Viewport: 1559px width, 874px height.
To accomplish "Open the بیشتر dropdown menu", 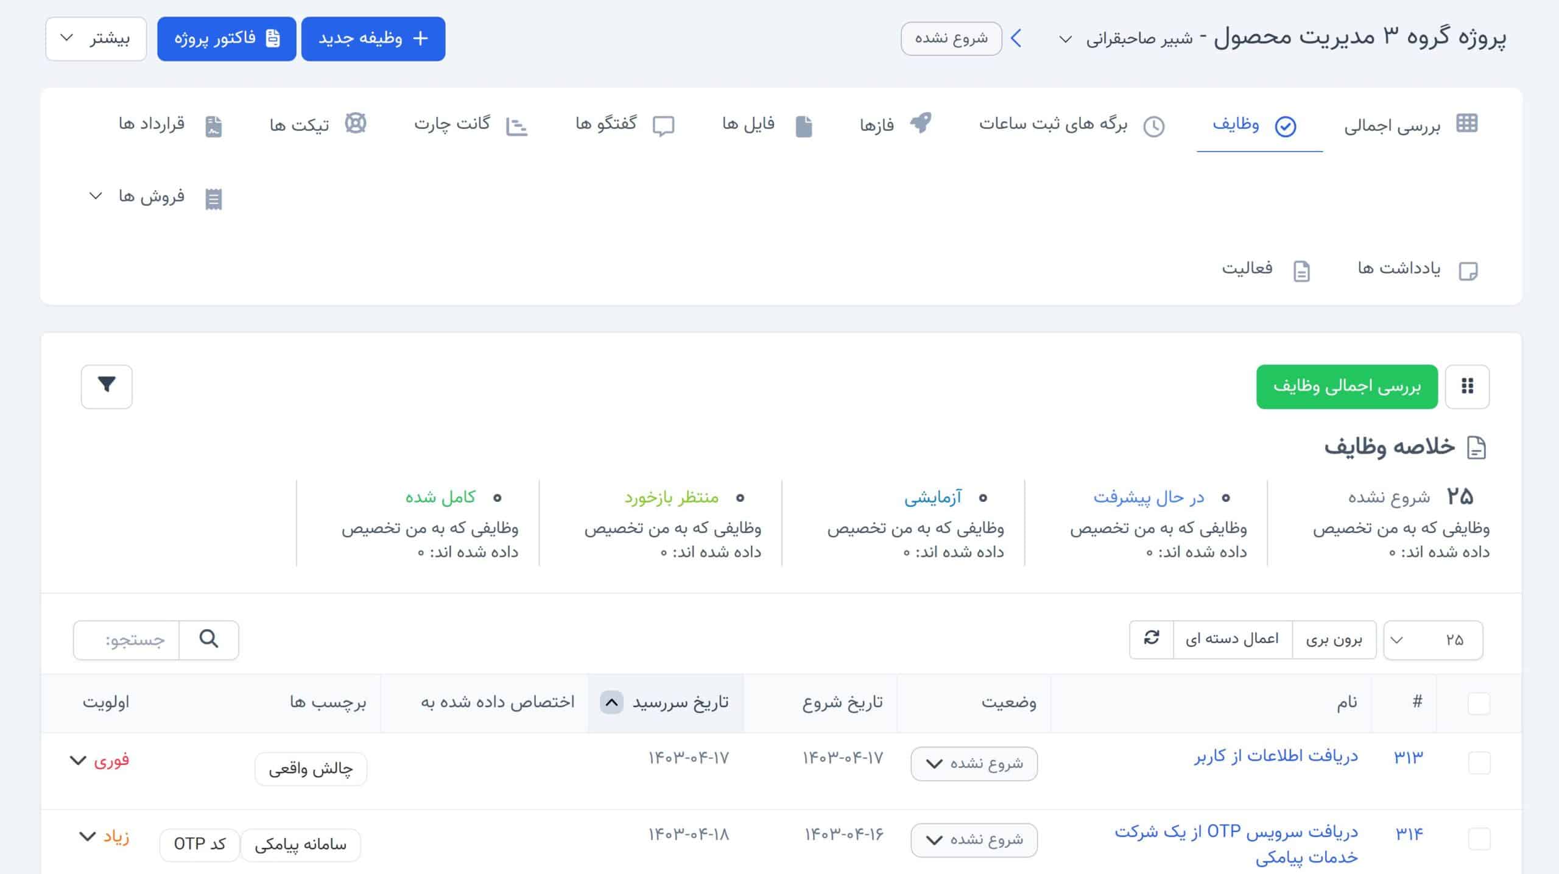I will click(x=96, y=38).
